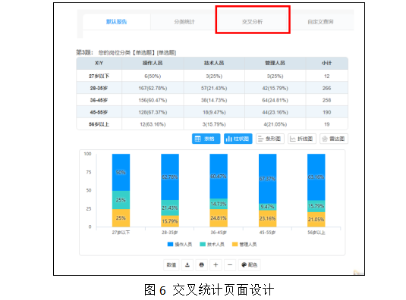This screenshot has height=300, width=406.
Task: Open the 自定义查询 tab
Action: point(320,22)
